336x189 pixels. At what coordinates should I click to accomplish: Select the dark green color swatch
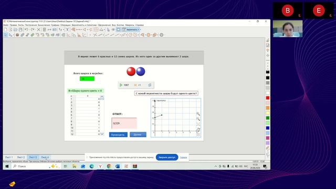click(268, 118)
